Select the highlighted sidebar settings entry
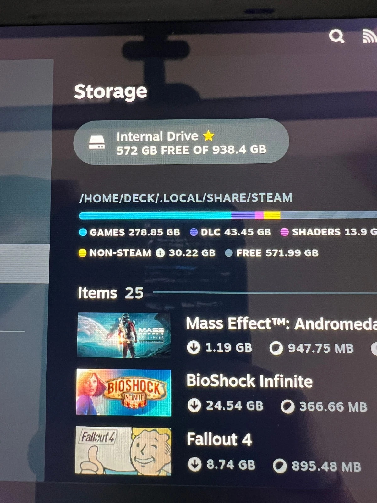Screen dimensions: 377x503 tap(25, 264)
